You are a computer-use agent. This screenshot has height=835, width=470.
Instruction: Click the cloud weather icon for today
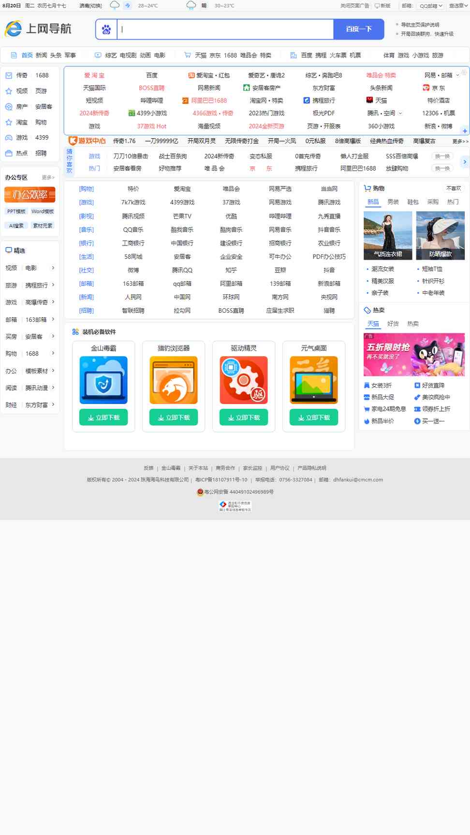[115, 5]
